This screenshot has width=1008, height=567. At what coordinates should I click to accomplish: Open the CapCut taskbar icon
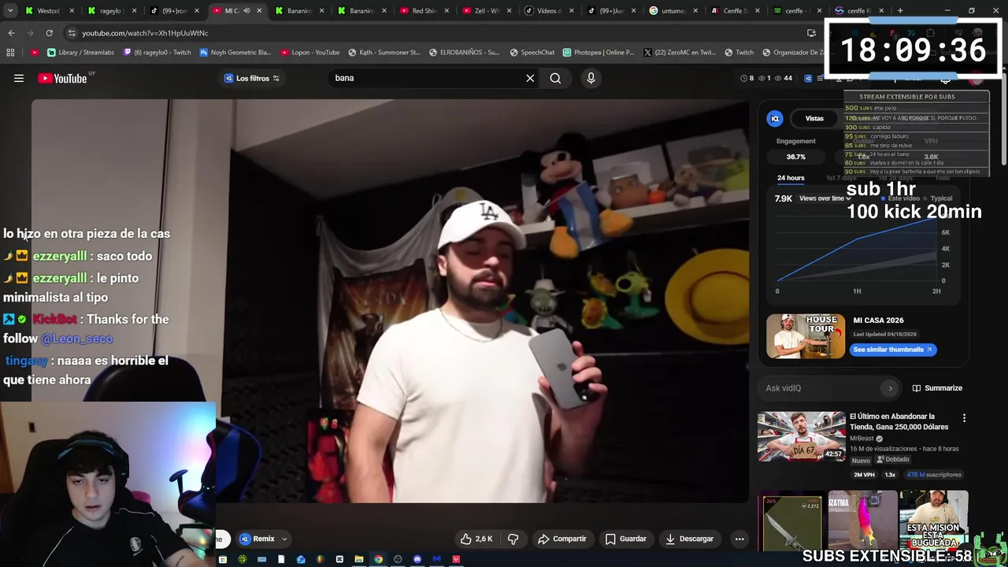339,559
